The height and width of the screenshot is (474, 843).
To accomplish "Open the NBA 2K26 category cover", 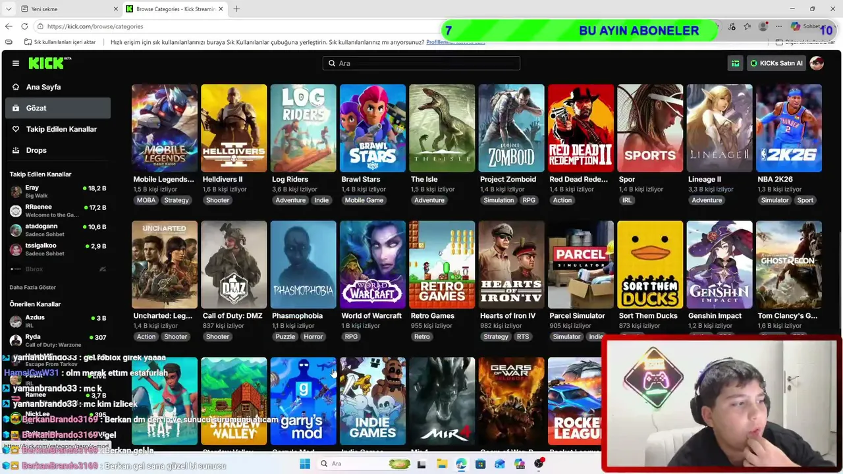I will [789, 128].
